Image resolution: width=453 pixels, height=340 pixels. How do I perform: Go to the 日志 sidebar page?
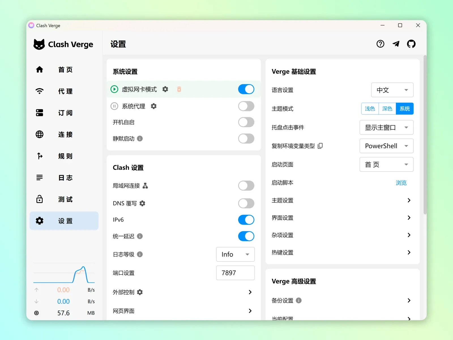64,178
